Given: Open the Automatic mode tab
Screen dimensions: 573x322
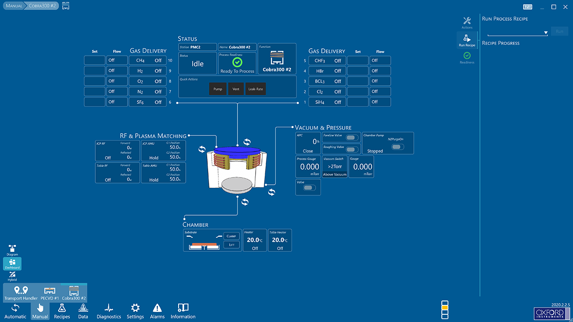Looking at the screenshot, I should (x=15, y=311).
